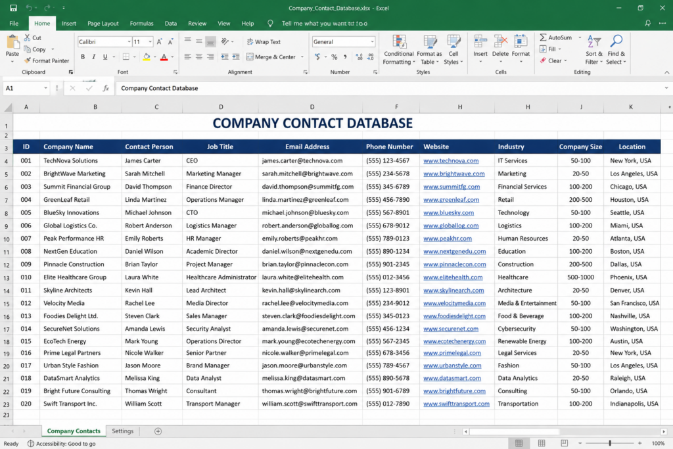
Task: Expand the formula bar chevron
Action: [x=666, y=88]
